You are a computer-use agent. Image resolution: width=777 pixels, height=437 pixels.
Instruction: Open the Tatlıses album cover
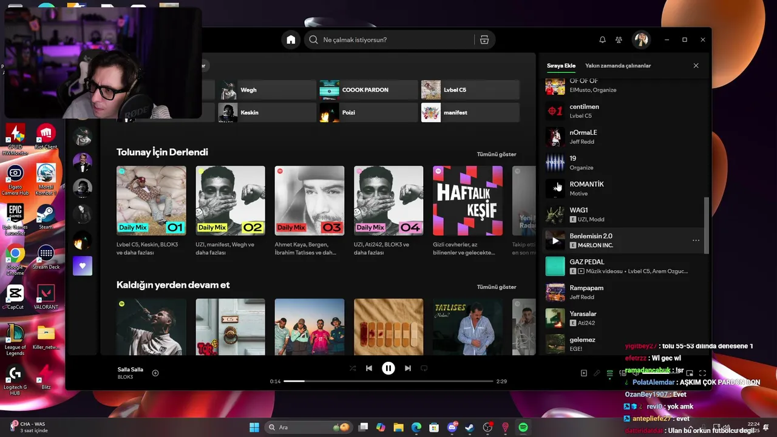pos(467,327)
